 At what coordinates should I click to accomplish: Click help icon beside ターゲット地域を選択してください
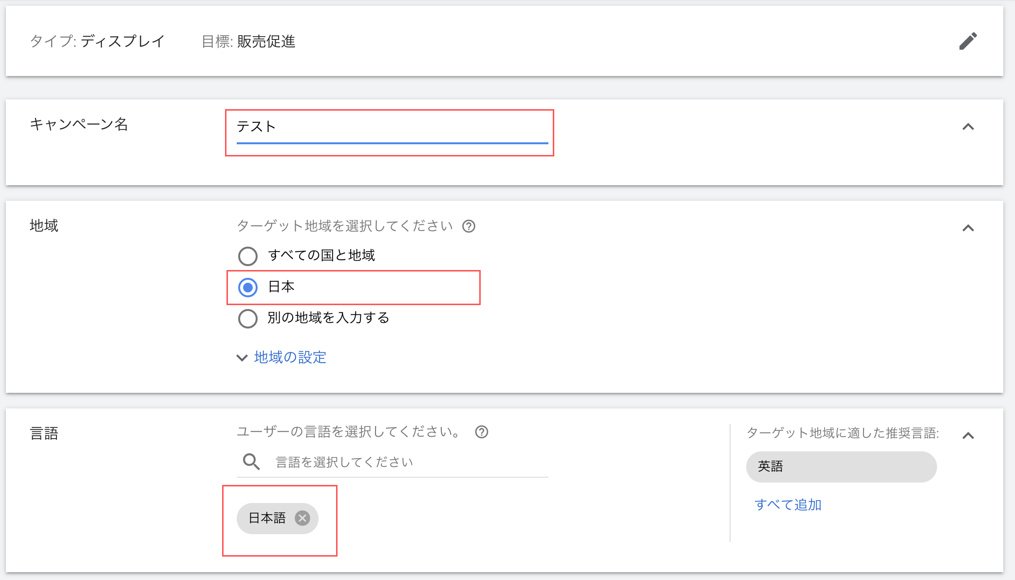click(x=469, y=226)
